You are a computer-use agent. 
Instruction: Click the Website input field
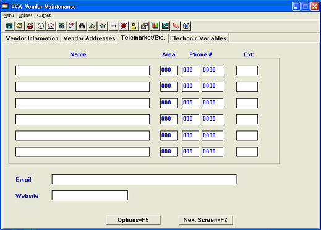point(90,195)
